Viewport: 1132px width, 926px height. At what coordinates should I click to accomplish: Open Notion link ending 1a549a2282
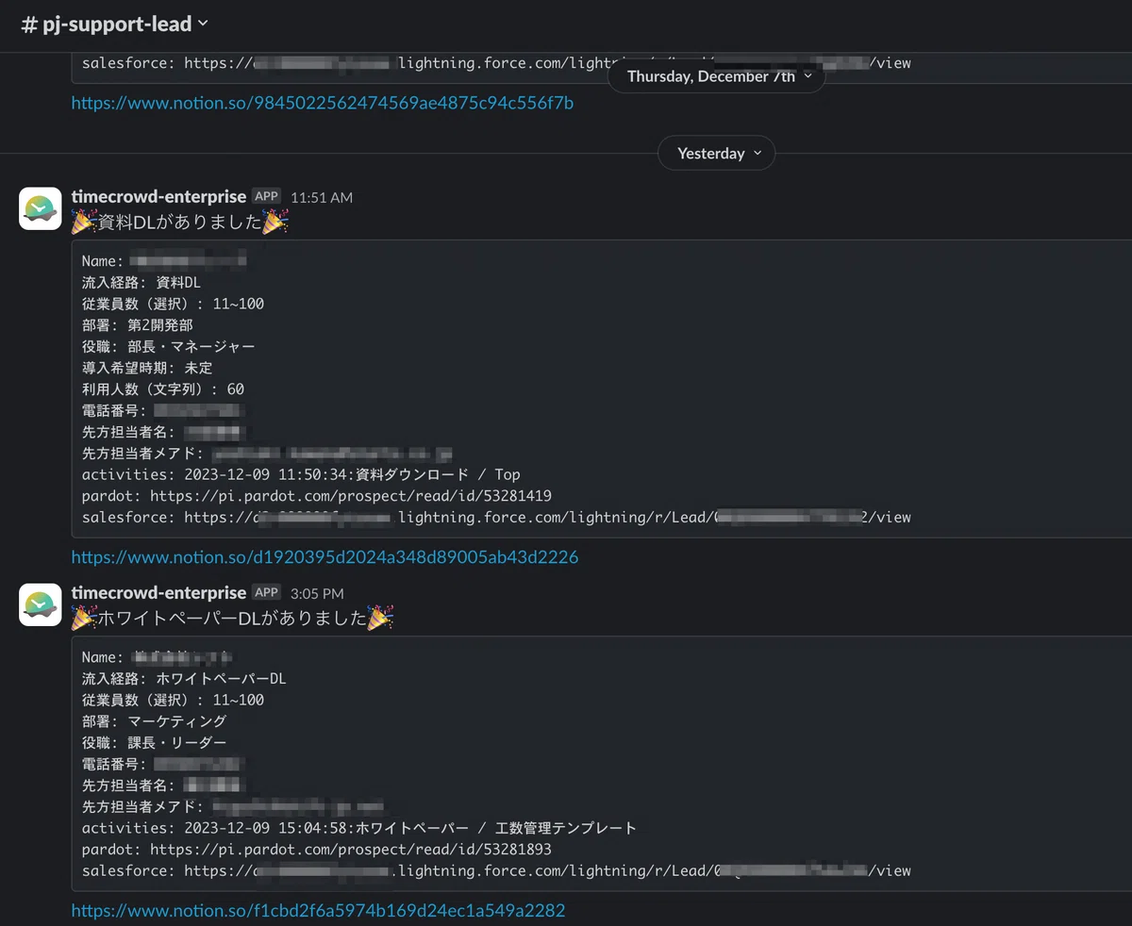coord(318,911)
